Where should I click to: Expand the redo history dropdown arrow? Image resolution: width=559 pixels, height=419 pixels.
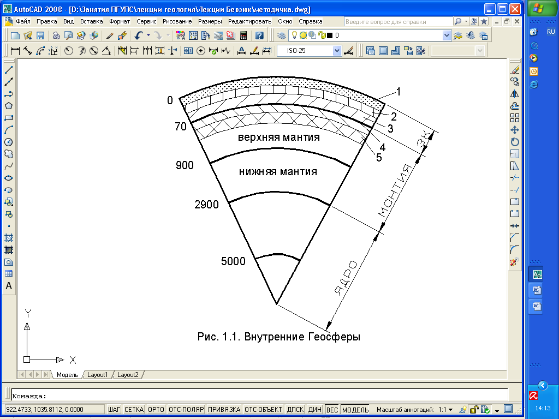point(168,35)
